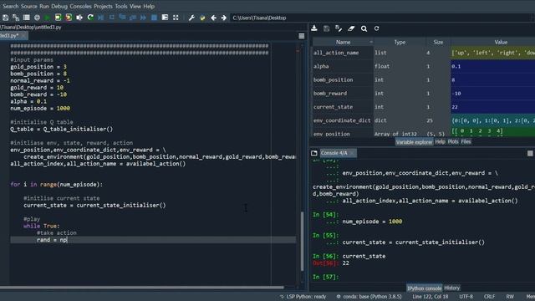The image size is (535, 301).
Task: Click conda: base (Python 3.8.5) in status bar
Action: [x=369, y=297]
